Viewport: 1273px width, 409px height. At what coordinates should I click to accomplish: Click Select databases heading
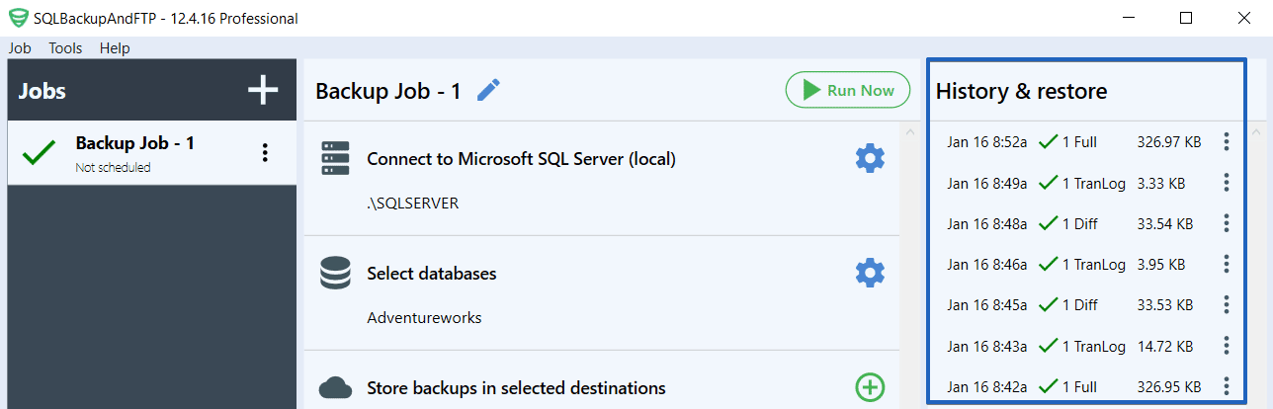[431, 273]
